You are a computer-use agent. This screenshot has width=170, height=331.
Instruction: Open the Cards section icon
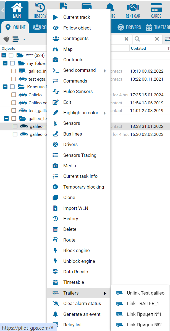click(x=156, y=8)
